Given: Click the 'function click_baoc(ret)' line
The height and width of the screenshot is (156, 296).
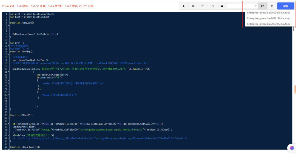Looking at the screenshot, I should tap(25, 147).
